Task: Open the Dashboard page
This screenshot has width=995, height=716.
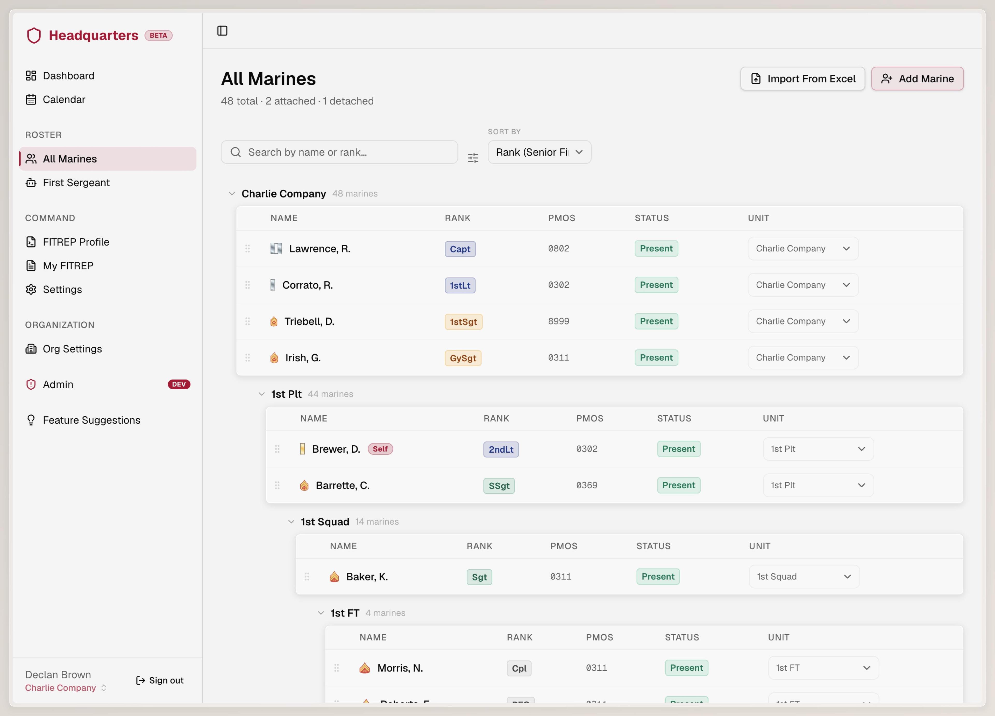Action: point(108,75)
